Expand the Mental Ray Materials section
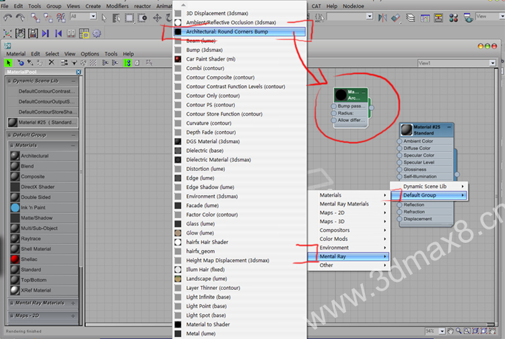Viewport: 505px width, 339px height. tap(73, 303)
